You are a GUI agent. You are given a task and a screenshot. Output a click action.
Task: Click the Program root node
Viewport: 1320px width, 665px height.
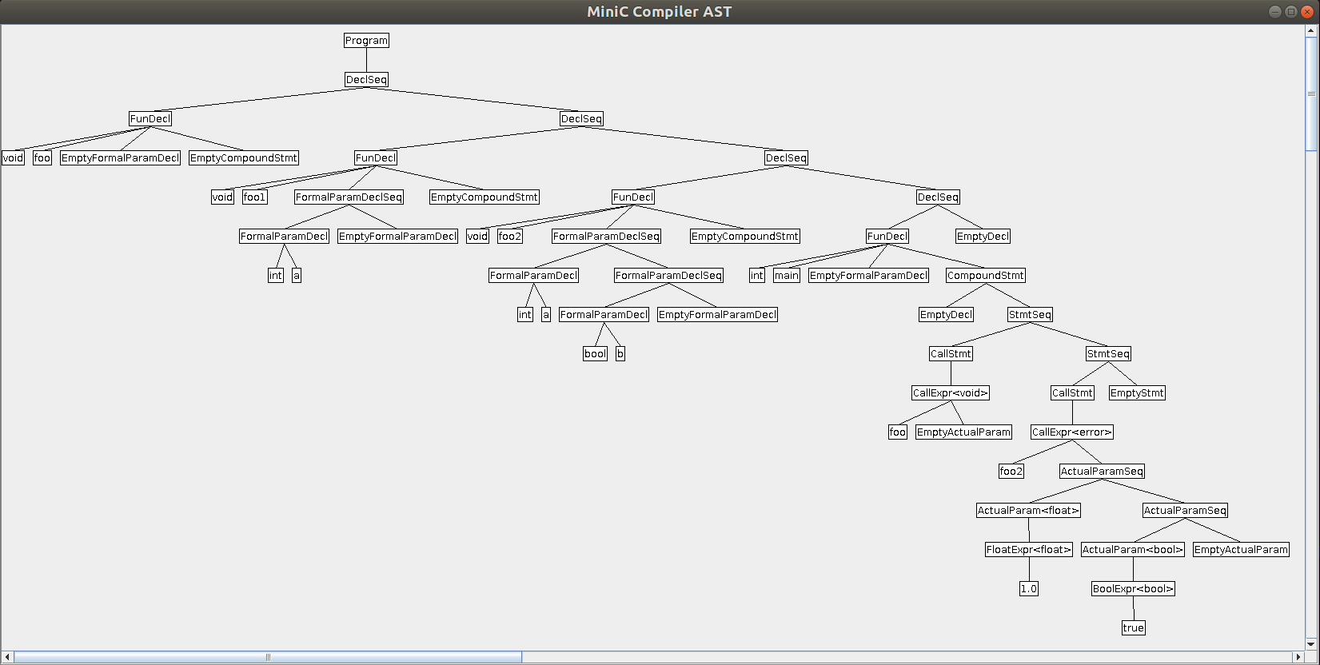[366, 41]
